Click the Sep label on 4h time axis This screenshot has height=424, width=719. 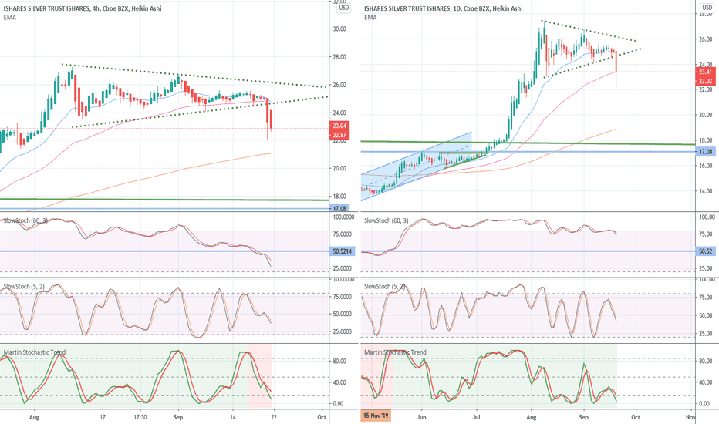click(178, 417)
